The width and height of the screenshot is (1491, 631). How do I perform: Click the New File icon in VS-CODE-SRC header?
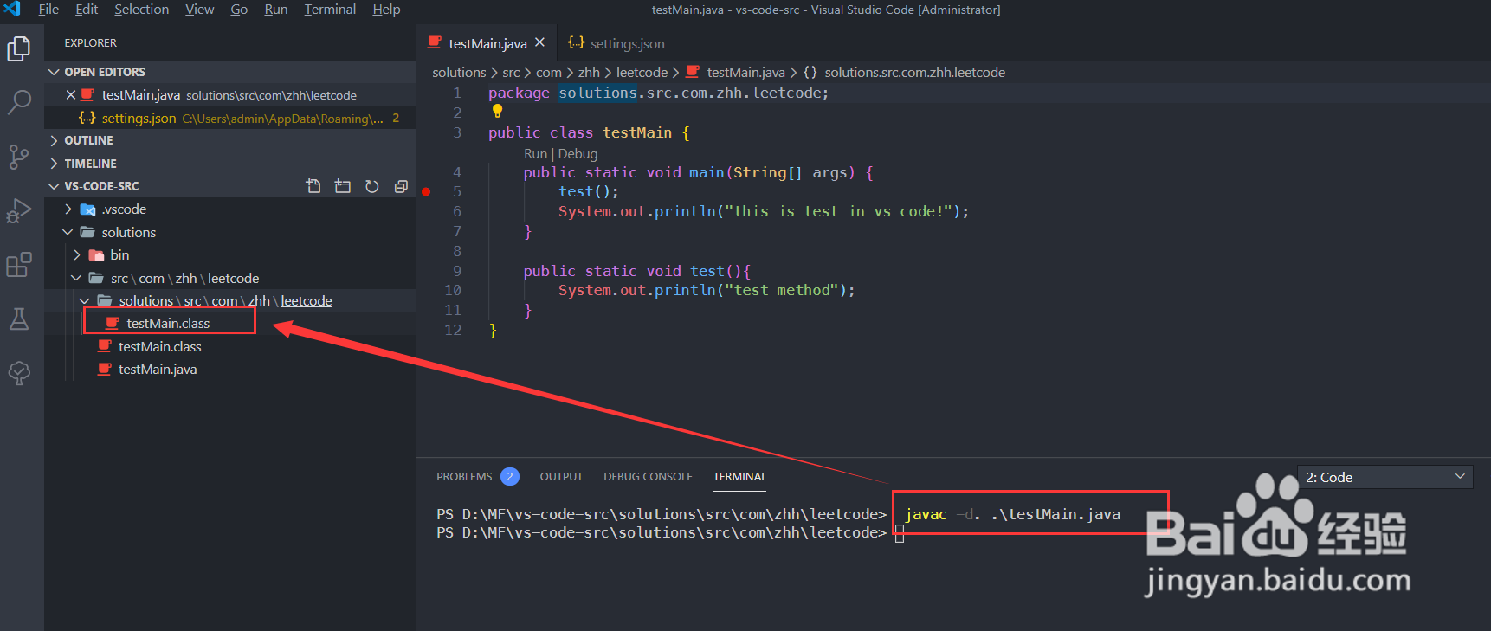pos(313,186)
